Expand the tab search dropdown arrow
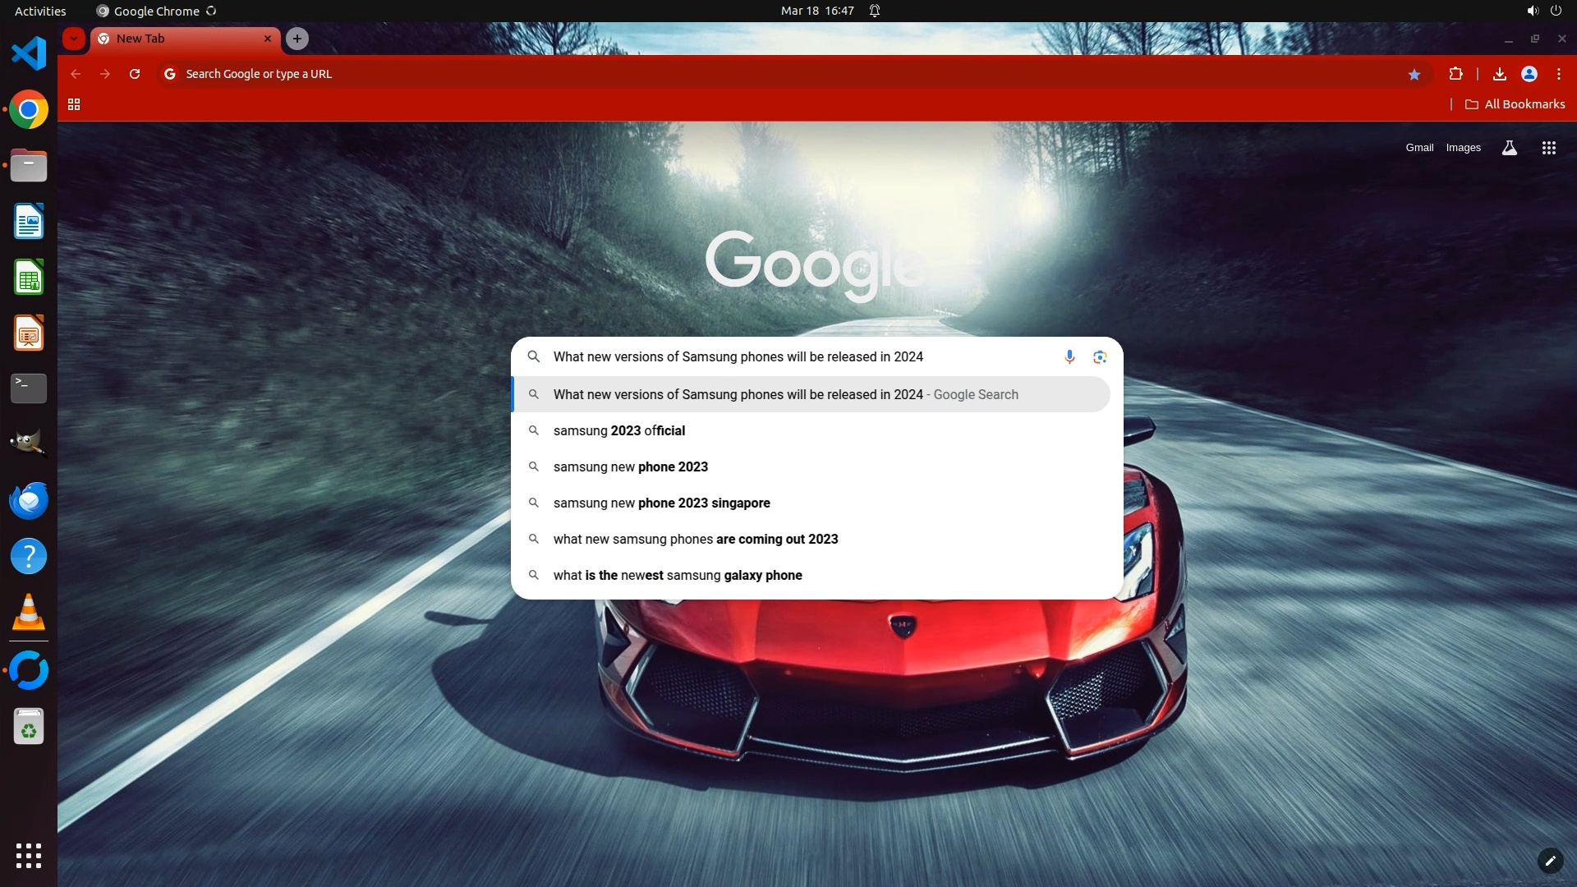Viewport: 1577px width, 887px height. (x=74, y=39)
